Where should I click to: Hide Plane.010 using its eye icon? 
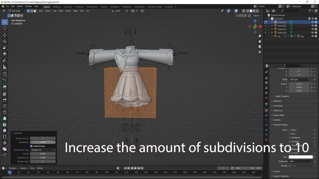[x=313, y=29]
